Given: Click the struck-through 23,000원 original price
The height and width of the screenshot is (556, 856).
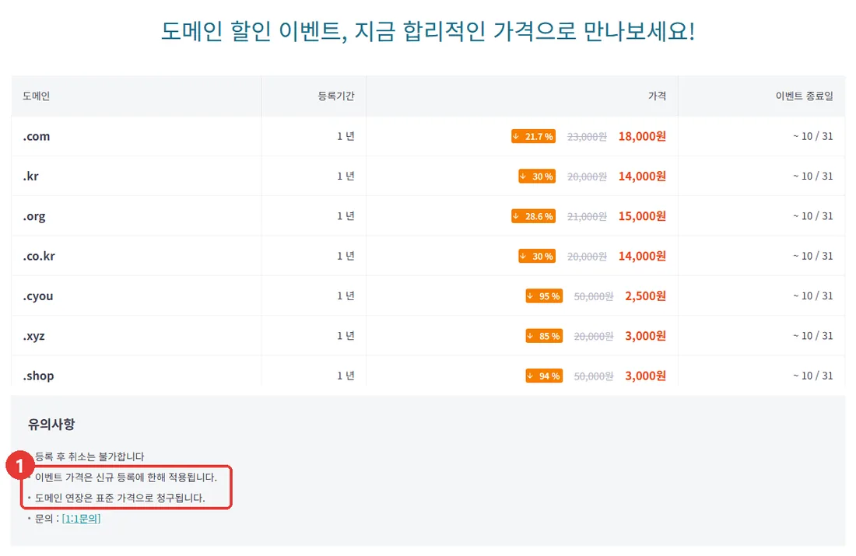Looking at the screenshot, I should [x=587, y=137].
